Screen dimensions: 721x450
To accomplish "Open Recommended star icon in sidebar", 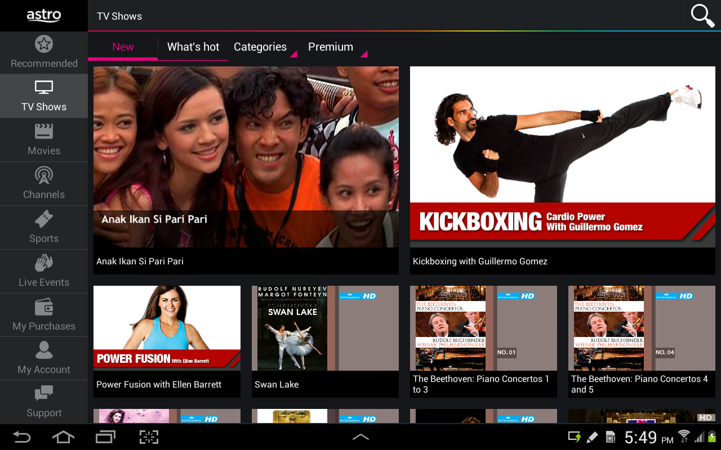I will [x=44, y=44].
